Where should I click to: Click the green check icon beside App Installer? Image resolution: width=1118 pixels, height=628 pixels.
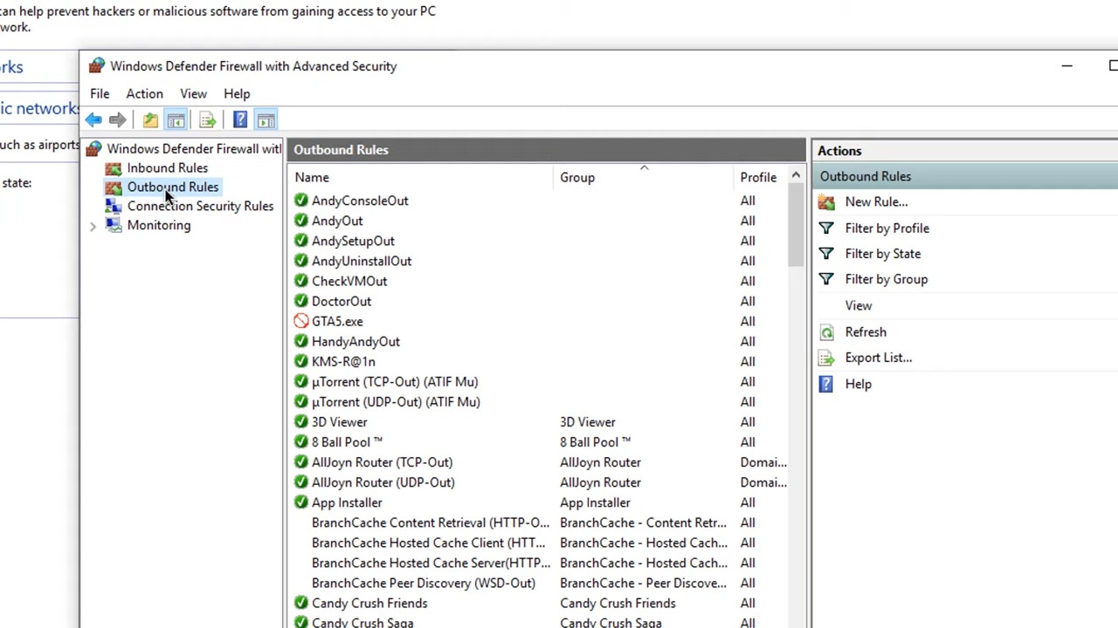point(301,502)
